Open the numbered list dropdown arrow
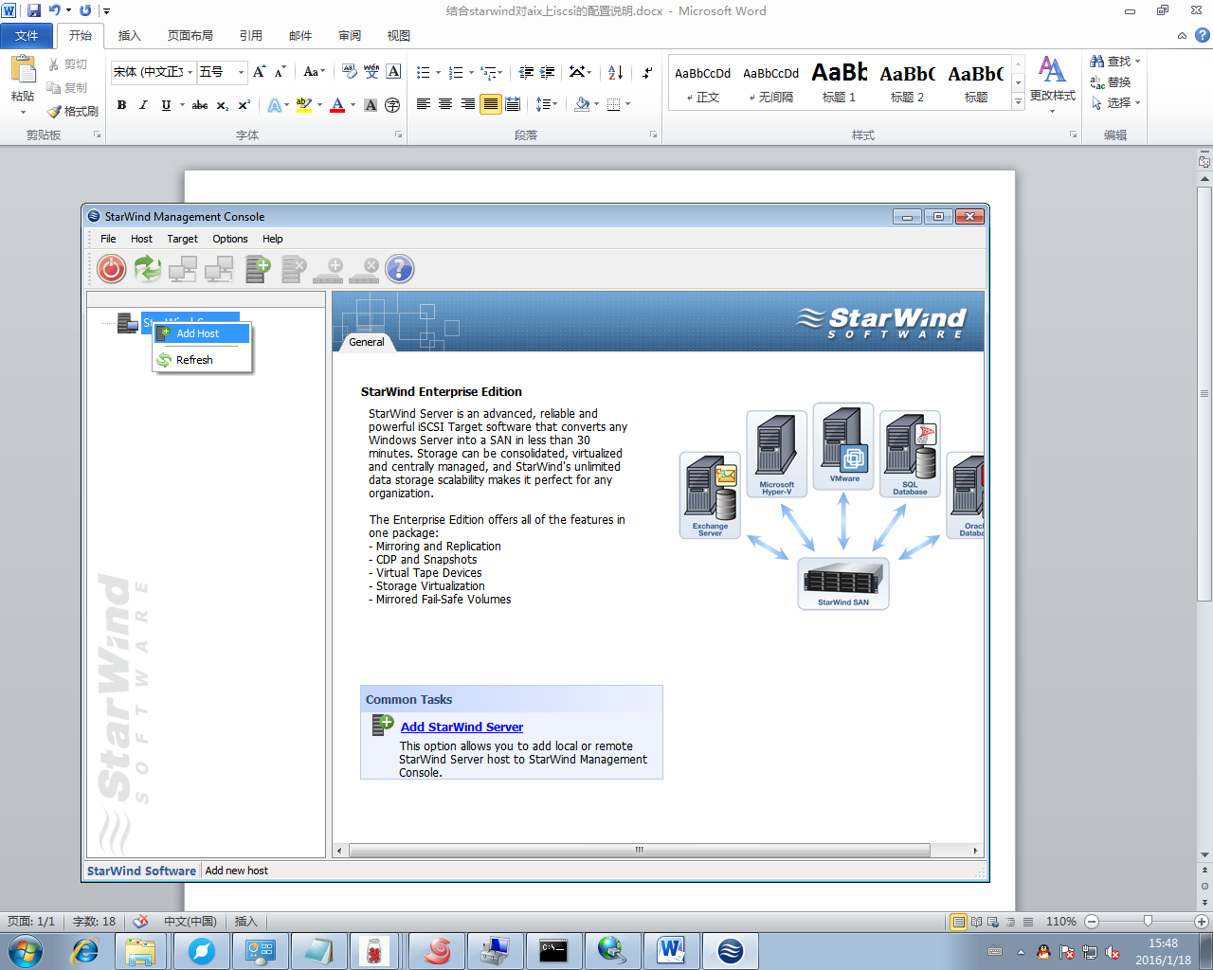Screen dimensions: 1213x970 471,72
